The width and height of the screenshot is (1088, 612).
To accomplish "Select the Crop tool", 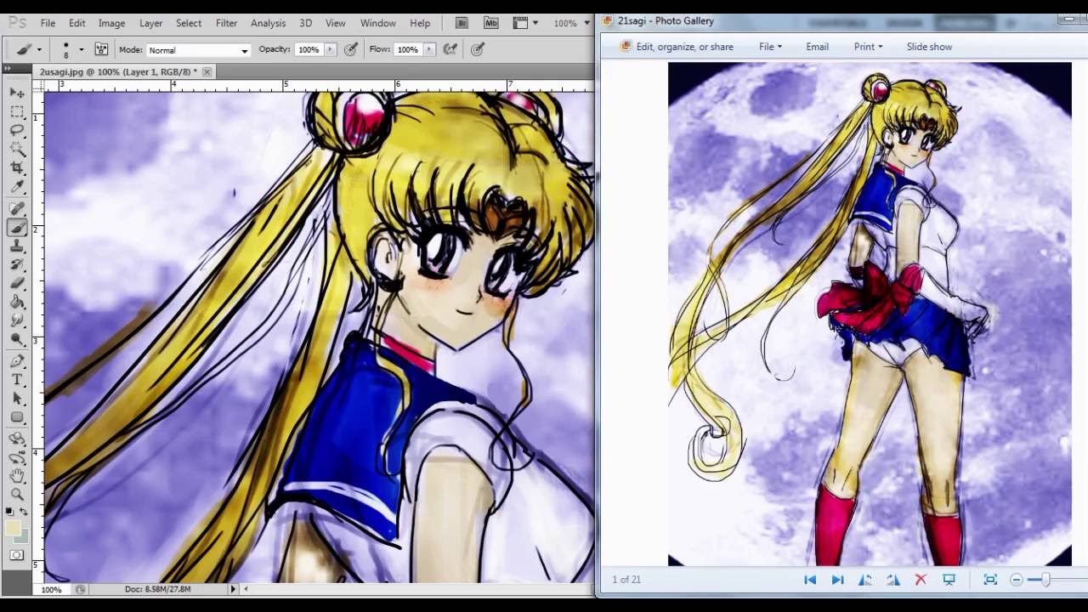I will (17, 167).
